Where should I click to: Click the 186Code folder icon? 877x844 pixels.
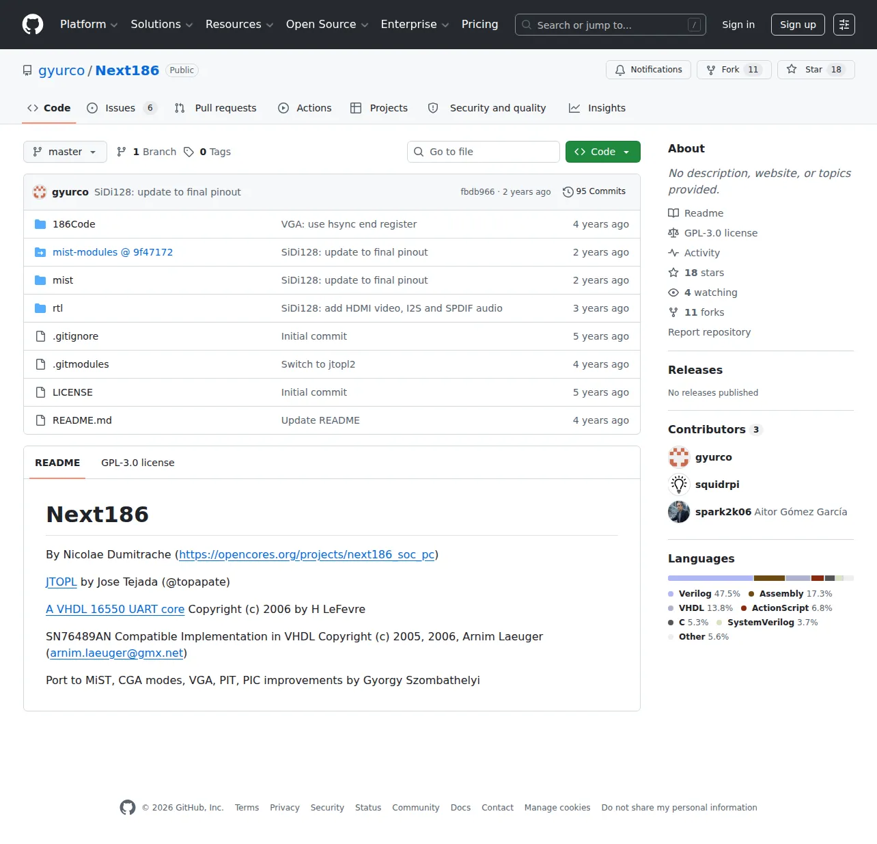pyautogui.click(x=40, y=224)
